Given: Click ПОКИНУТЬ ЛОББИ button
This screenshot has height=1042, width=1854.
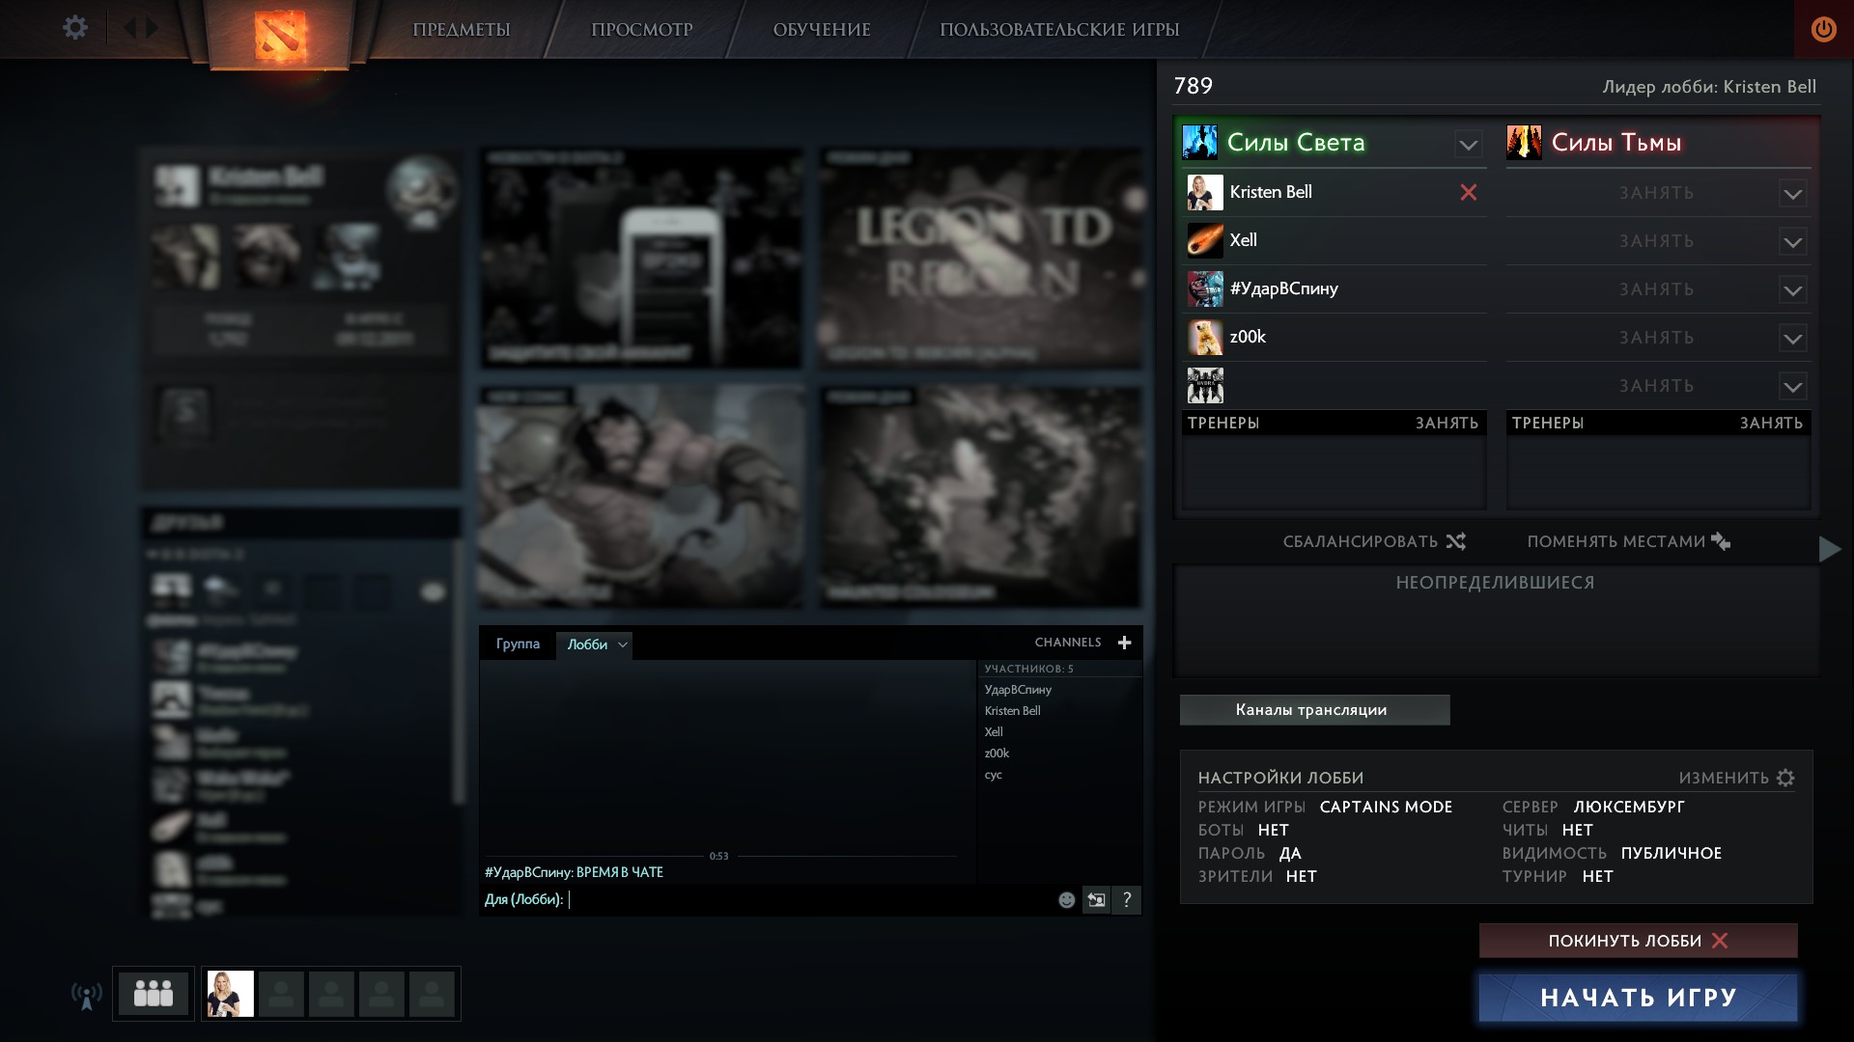Looking at the screenshot, I should point(1638,941).
